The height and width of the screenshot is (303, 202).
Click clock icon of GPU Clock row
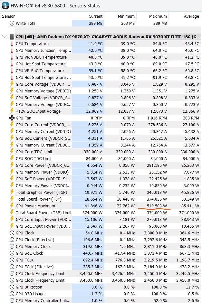coord(12,233)
